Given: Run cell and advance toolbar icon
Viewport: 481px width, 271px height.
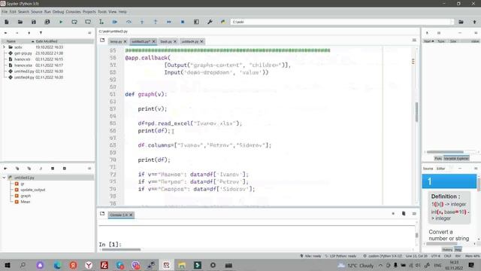Looking at the screenshot, I should tap(88, 22).
